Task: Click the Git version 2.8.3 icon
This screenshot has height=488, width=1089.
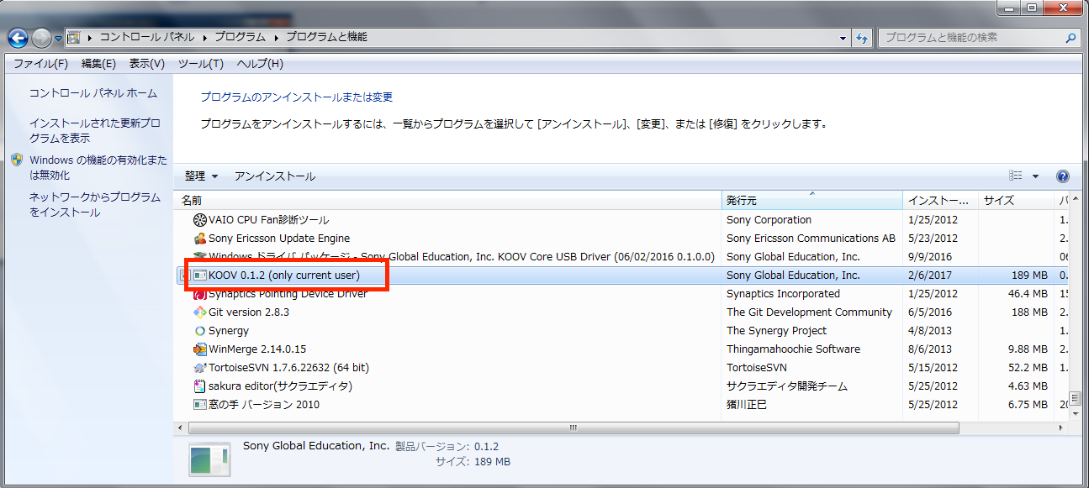Action: click(x=200, y=312)
